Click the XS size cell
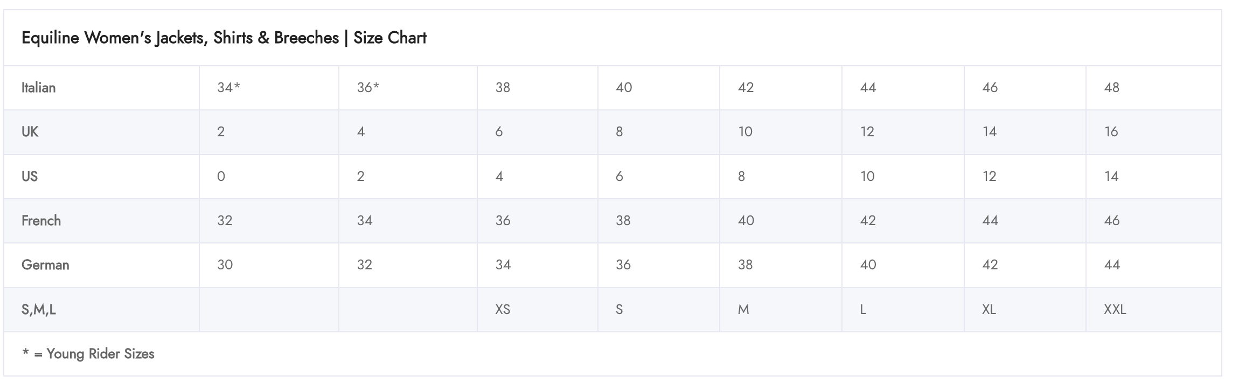1239x390 pixels. pos(503,309)
